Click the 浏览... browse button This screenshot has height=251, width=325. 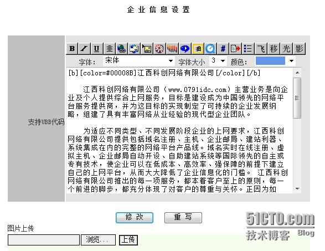98,240
